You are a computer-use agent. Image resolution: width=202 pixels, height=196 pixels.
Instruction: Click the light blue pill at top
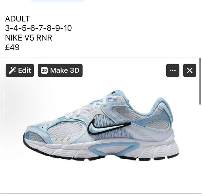coord(58,1)
